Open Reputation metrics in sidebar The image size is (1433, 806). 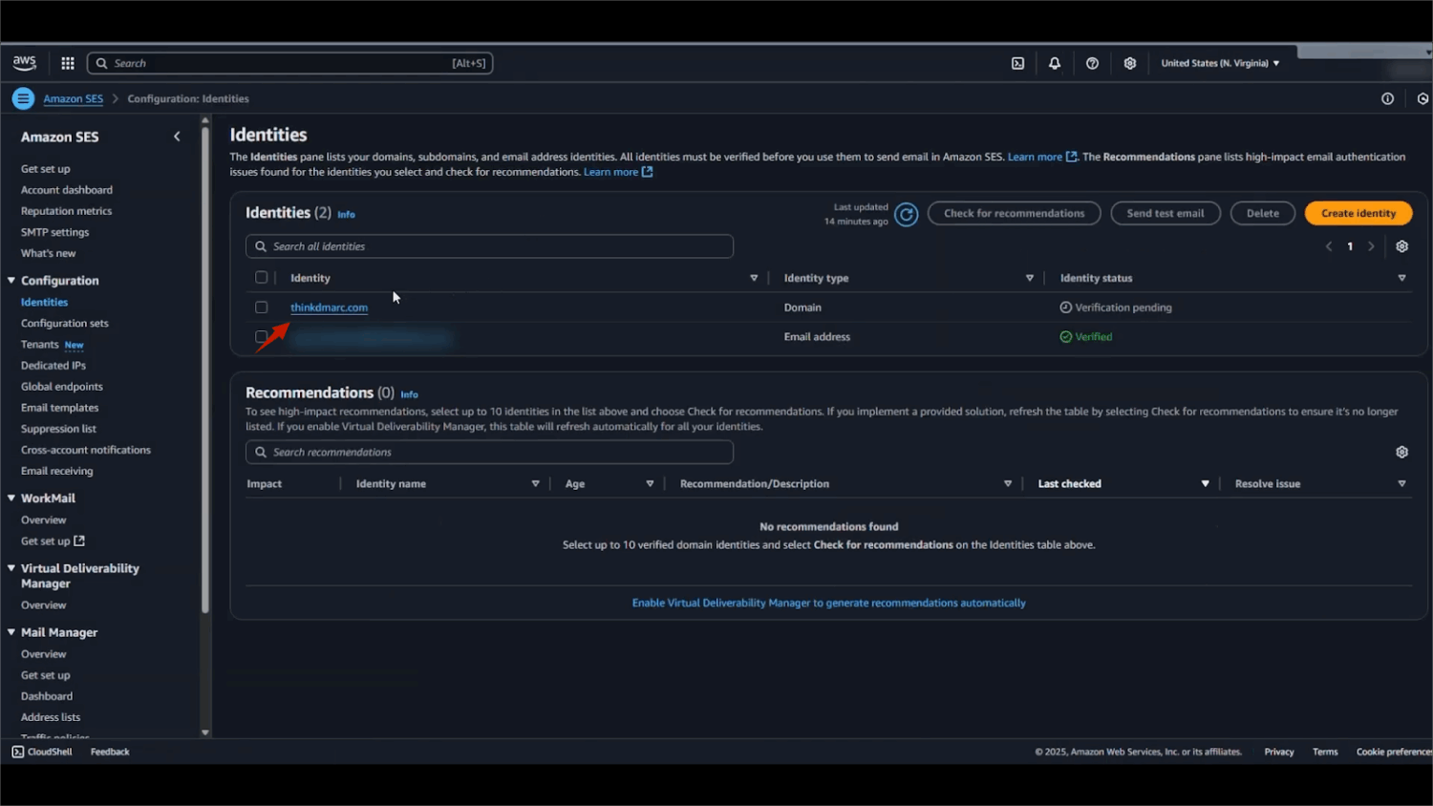tap(66, 211)
